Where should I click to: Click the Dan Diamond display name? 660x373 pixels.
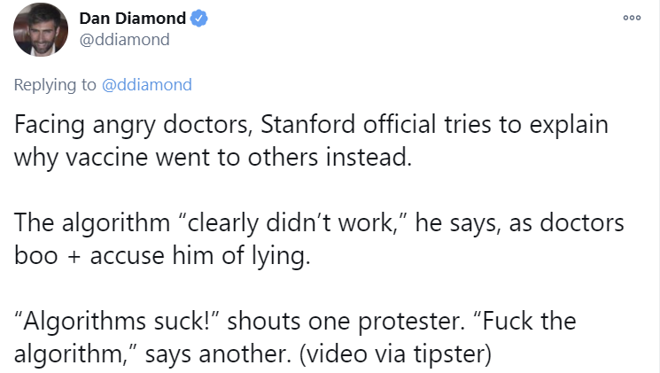[133, 19]
